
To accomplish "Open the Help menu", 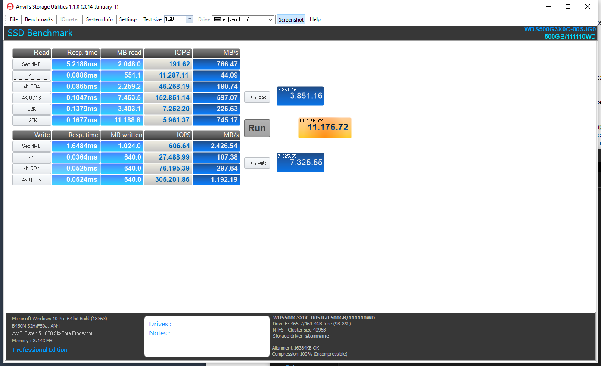I will [315, 19].
